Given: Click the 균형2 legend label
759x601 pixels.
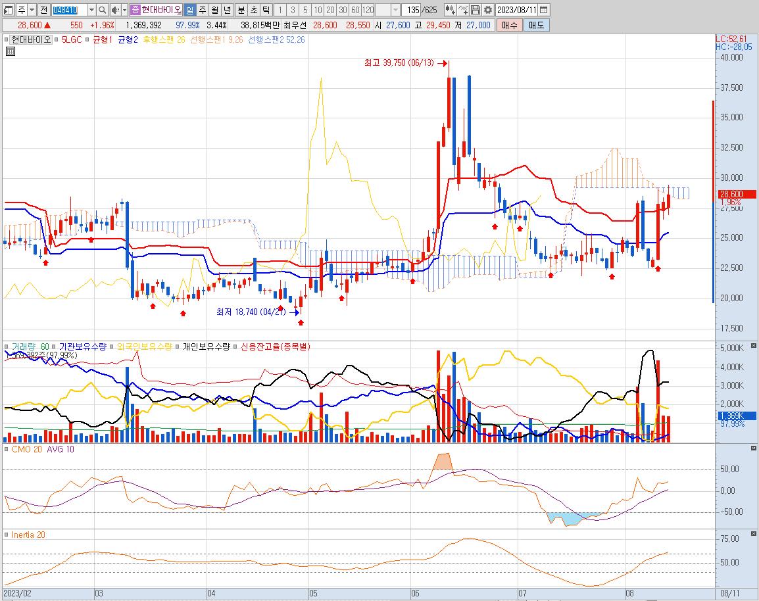Looking at the screenshot, I should tap(128, 39).
